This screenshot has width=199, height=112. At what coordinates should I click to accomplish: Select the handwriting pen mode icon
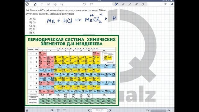35,4
